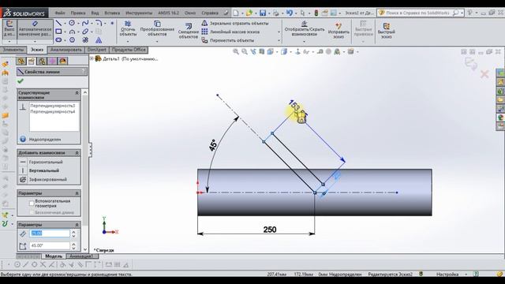Click Zoom to Fit magnifier icon

click(x=236, y=51)
